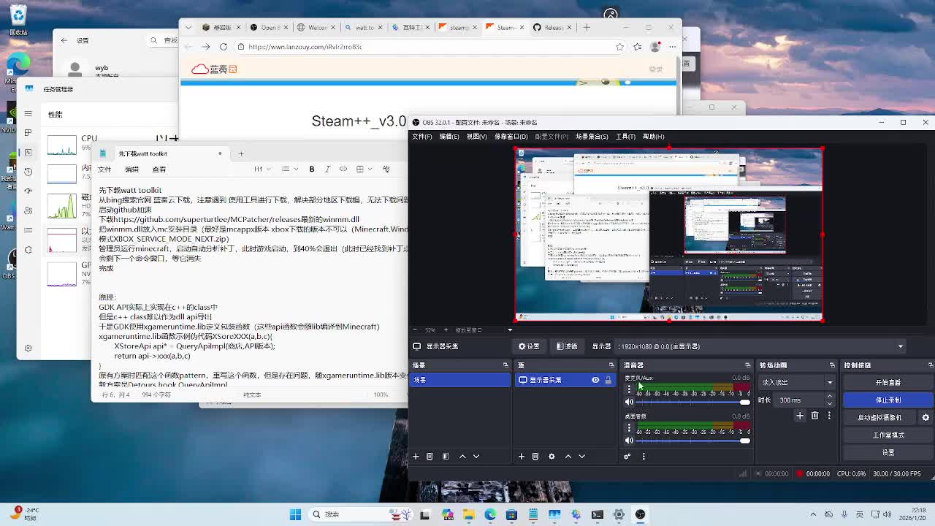
Task: Remove the scene transition in OBS
Action: pos(815,416)
